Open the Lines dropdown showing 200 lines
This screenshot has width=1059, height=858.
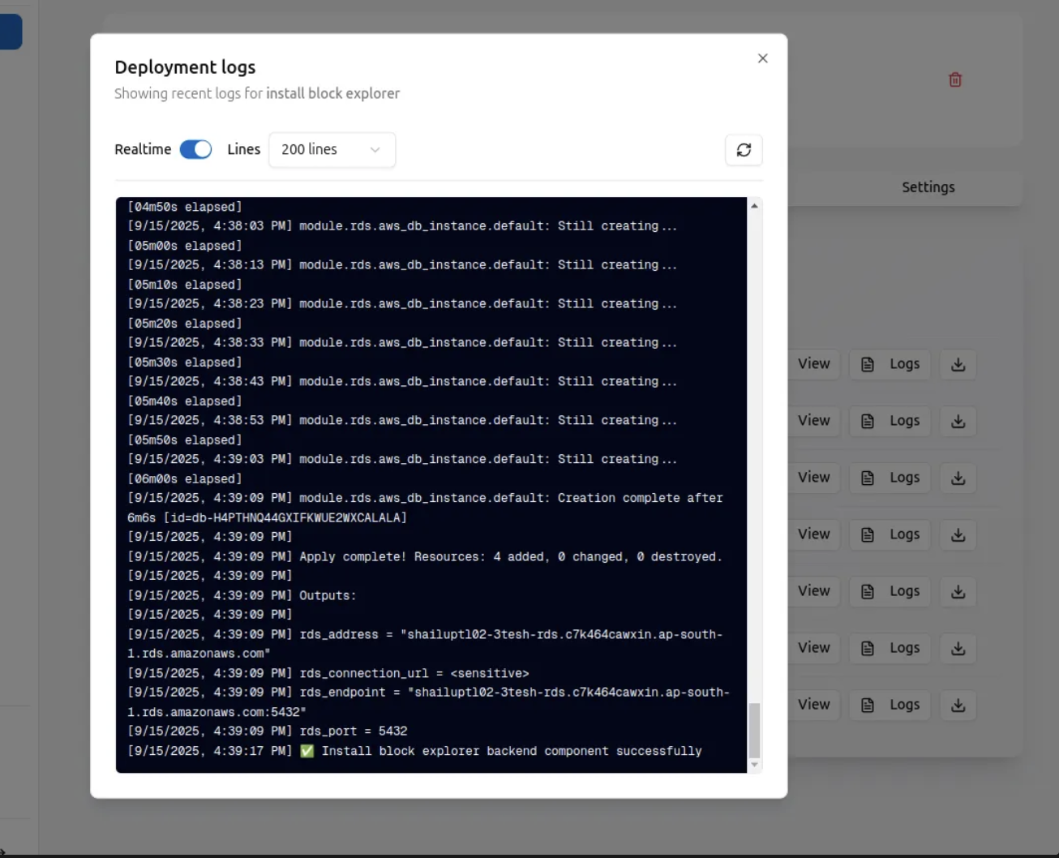[x=332, y=150]
